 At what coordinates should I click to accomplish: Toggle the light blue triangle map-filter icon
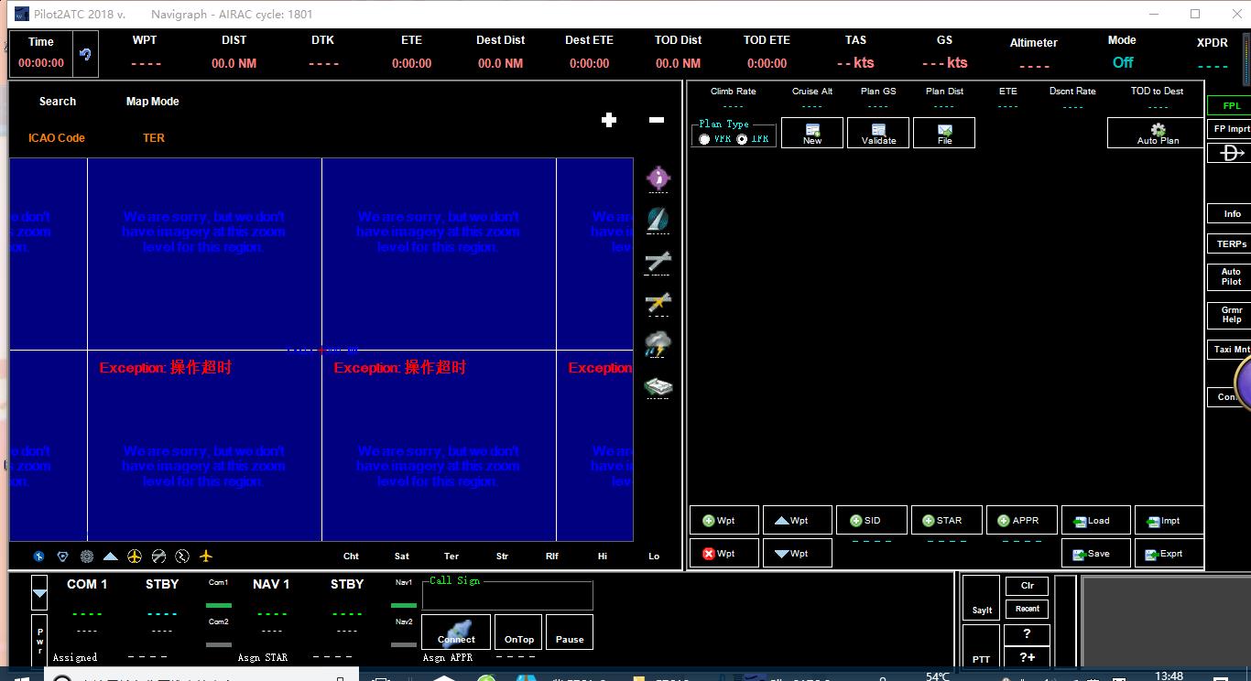pos(111,556)
